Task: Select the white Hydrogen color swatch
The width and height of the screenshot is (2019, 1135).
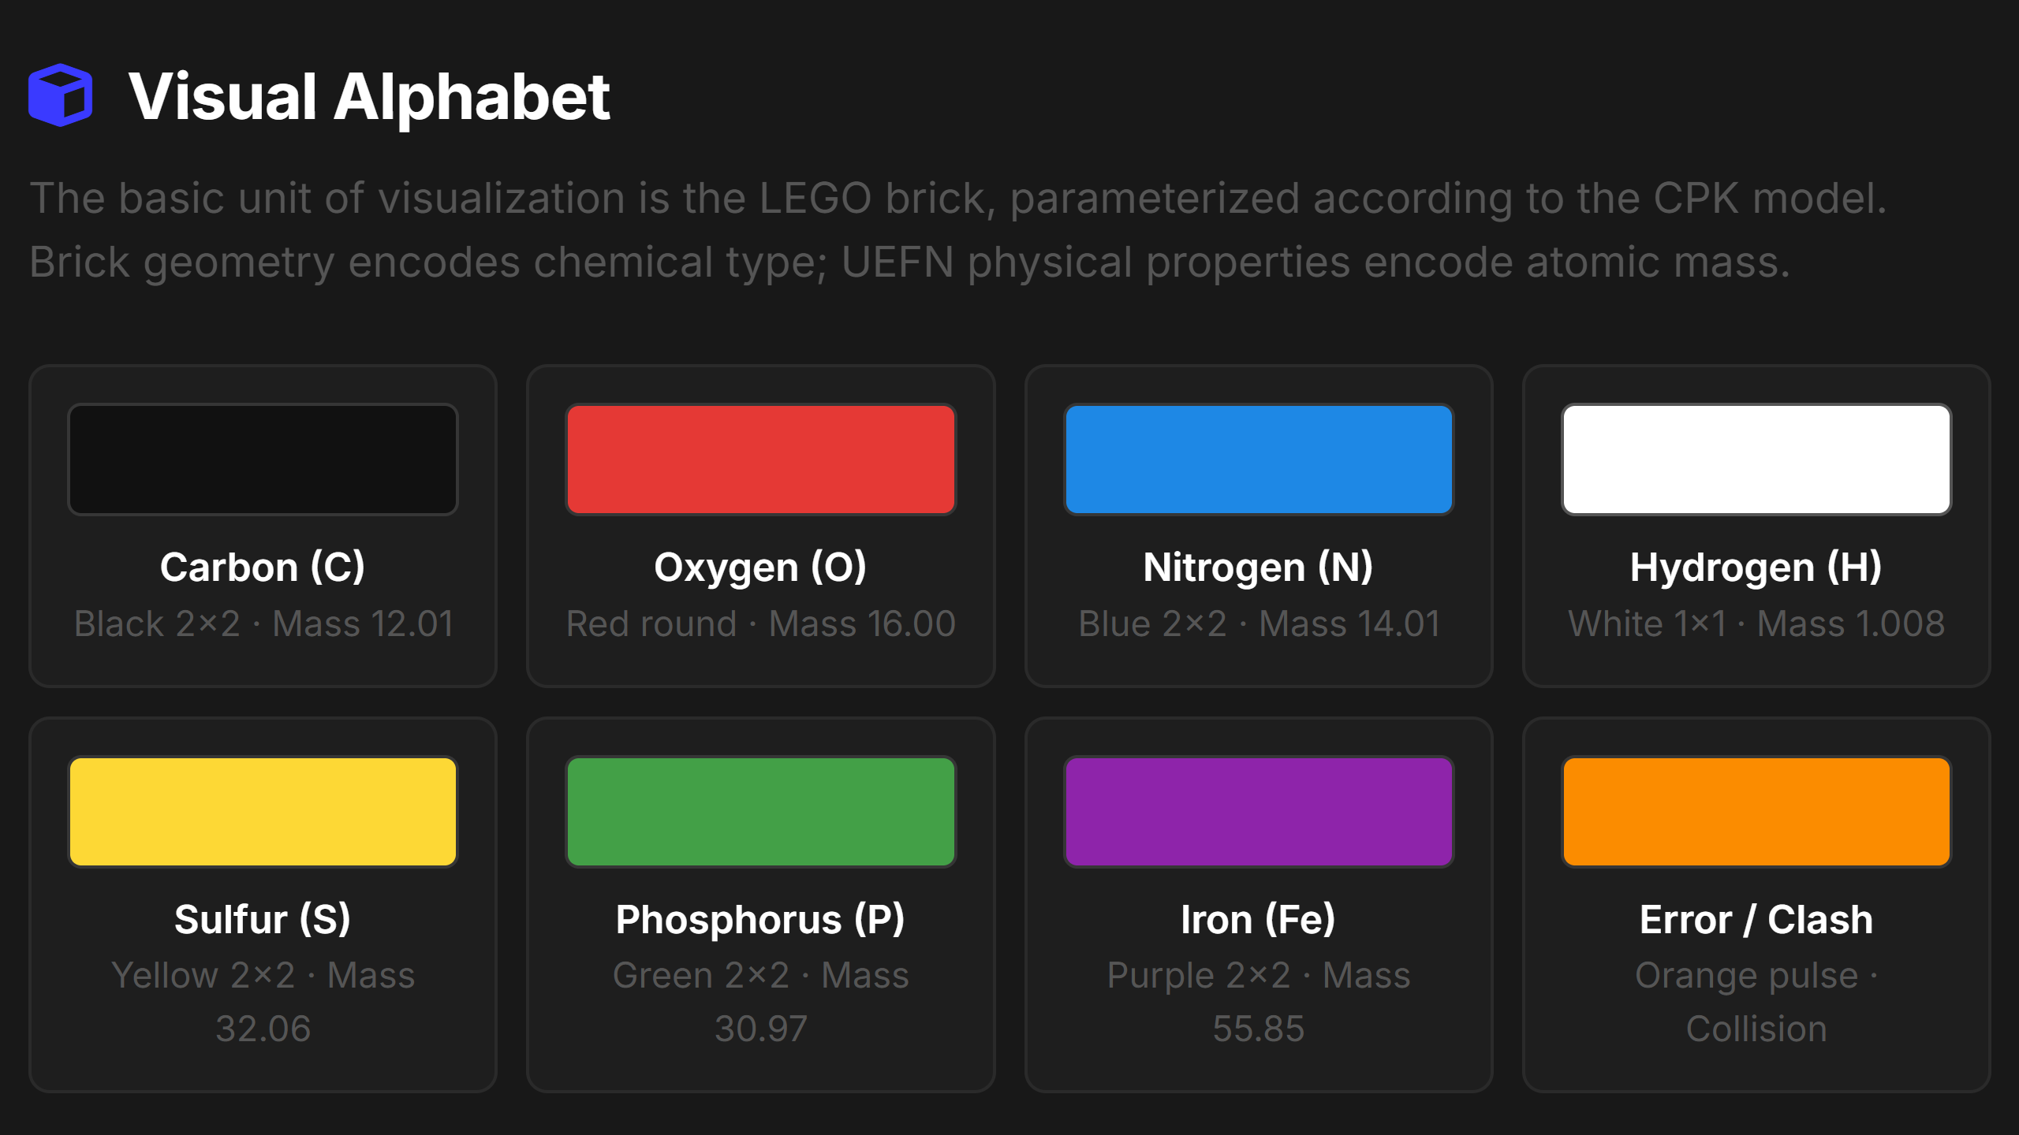Action: [1756, 460]
